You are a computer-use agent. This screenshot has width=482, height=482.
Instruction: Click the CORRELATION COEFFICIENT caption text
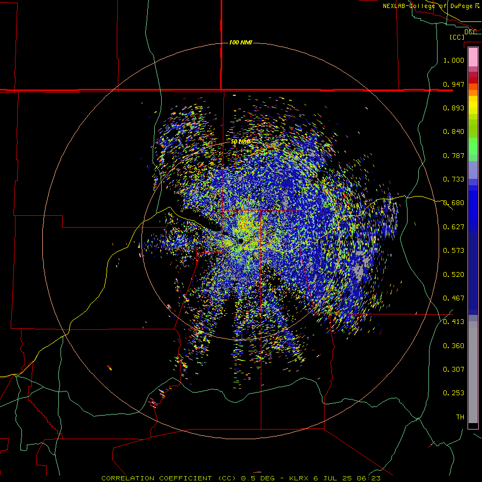pos(156,478)
